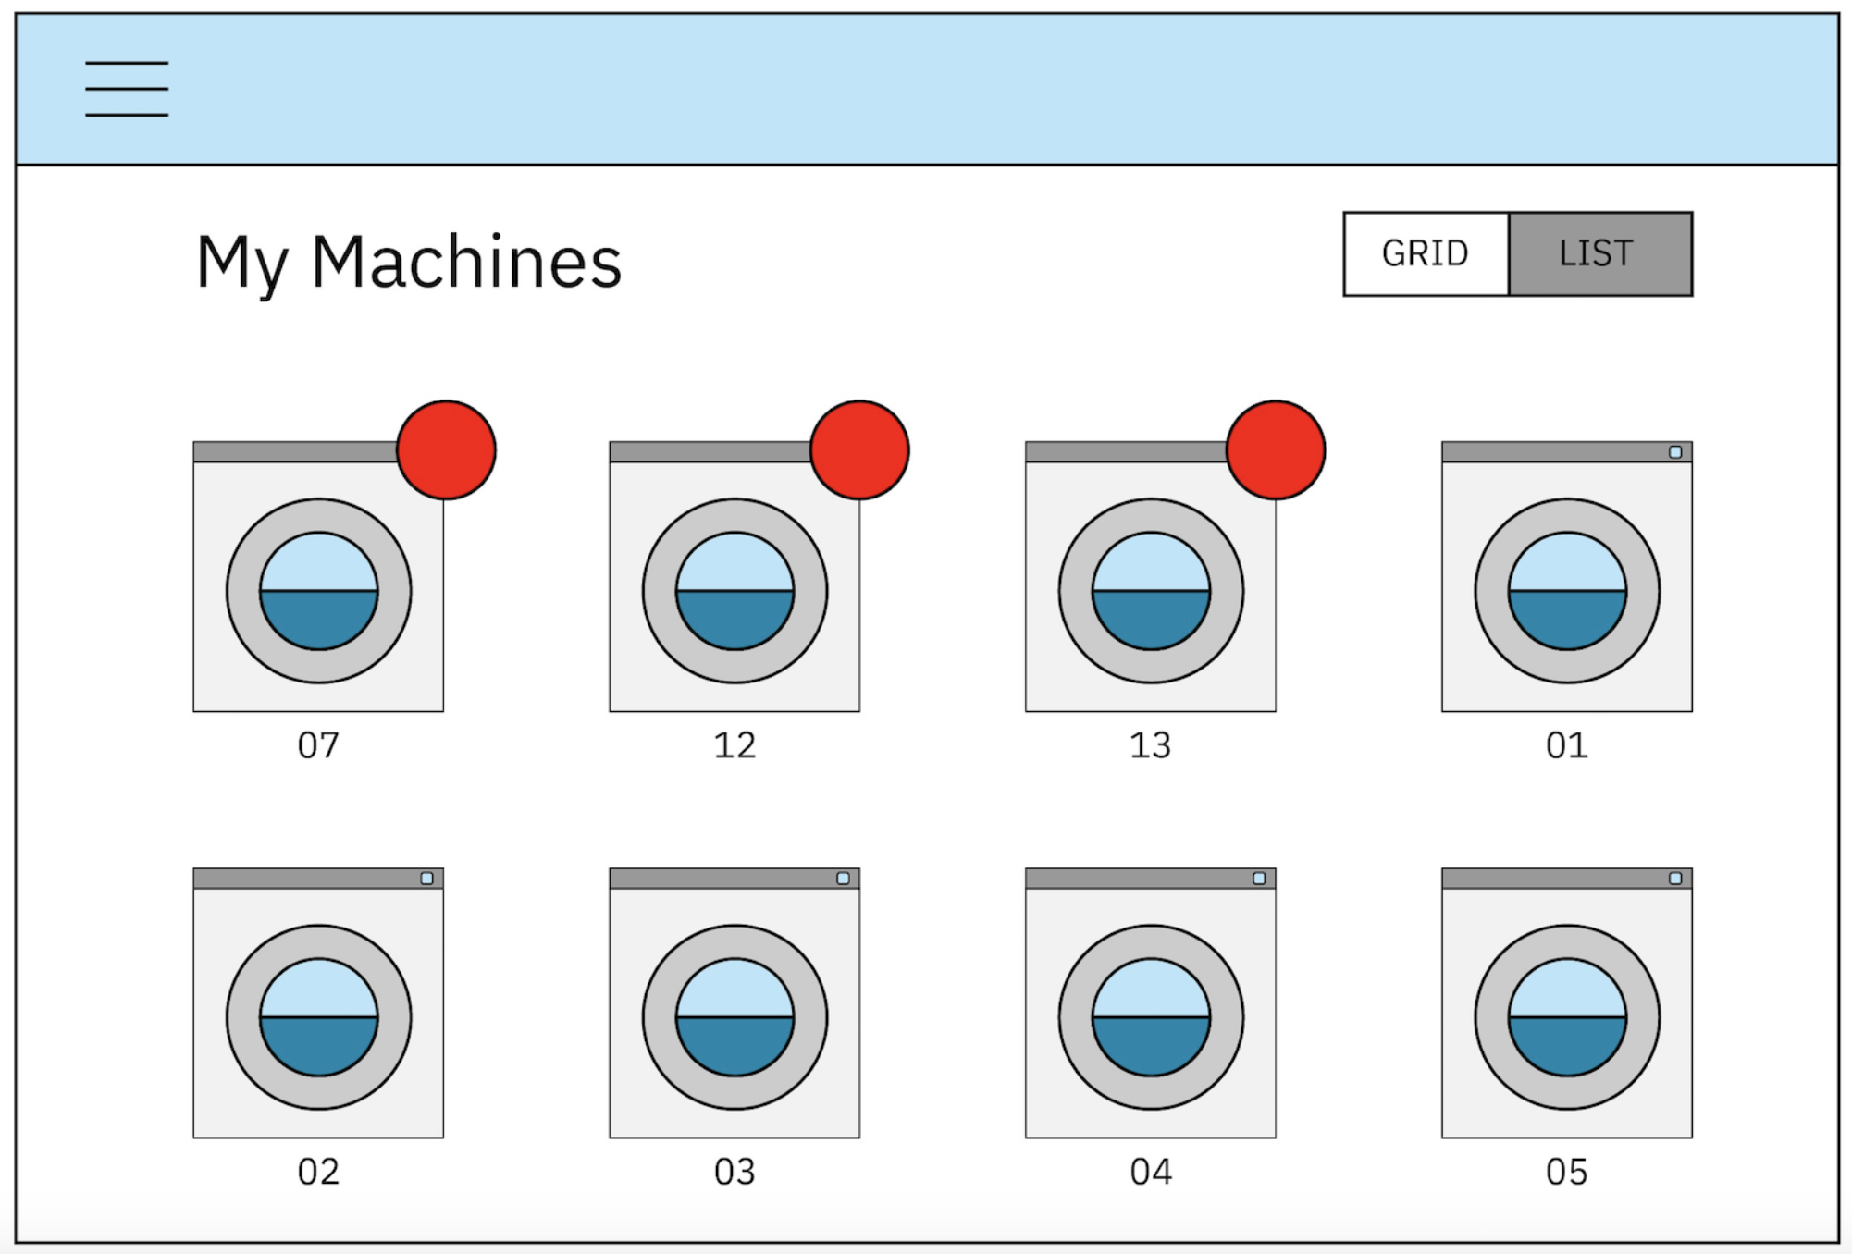The width and height of the screenshot is (1852, 1254).
Task: Click red alert badge on machine 13
Action: click(1276, 449)
